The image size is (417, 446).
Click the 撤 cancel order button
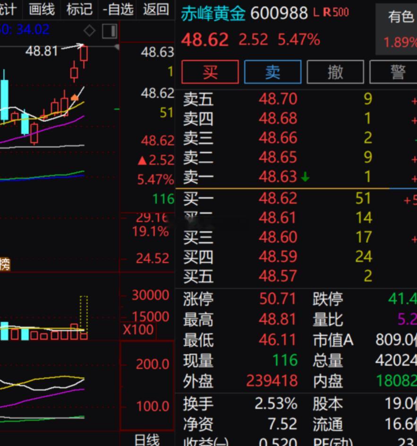(335, 72)
